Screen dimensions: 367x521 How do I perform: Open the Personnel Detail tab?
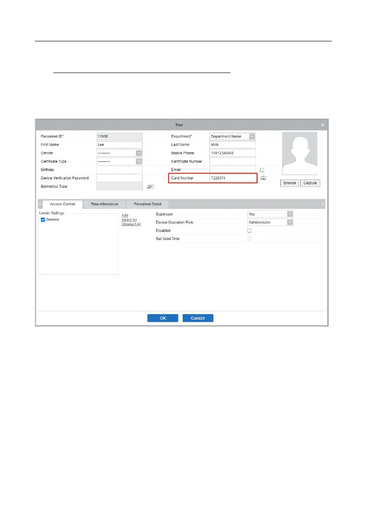pyautogui.click(x=147, y=204)
